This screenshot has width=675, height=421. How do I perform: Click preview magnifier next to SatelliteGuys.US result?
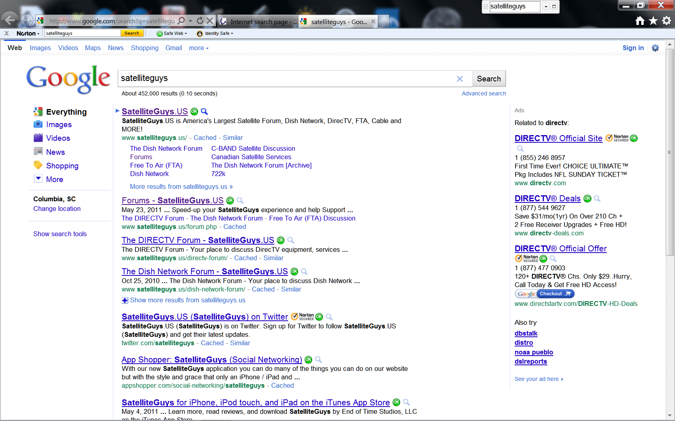coord(204,111)
